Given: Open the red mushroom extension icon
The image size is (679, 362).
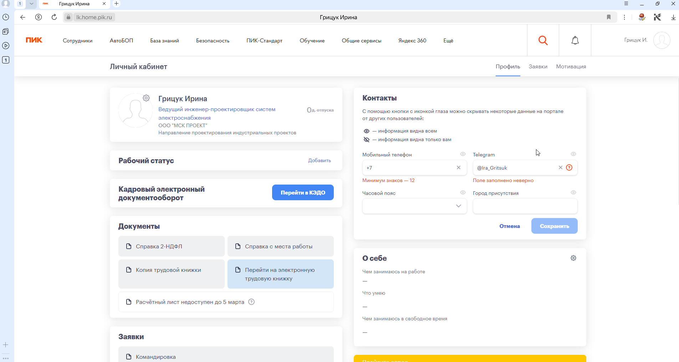Looking at the screenshot, I should pyautogui.click(x=642, y=17).
